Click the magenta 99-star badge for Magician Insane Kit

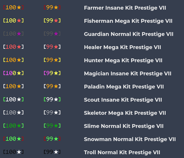pos(52,73)
